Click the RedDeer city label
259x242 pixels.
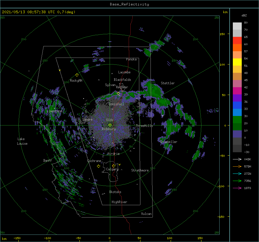point(122,87)
